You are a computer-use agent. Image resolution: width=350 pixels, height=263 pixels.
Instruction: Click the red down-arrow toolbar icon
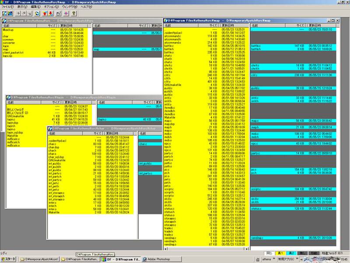[x=51, y=14]
